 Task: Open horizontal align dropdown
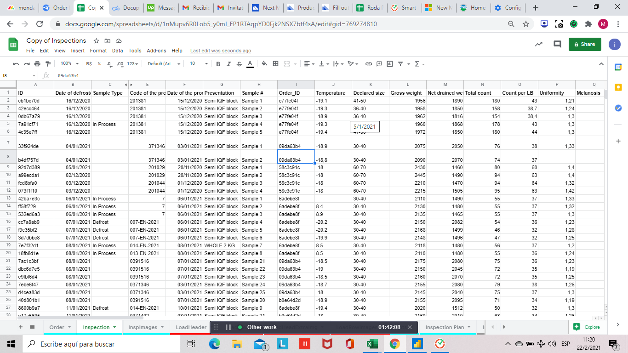coord(308,63)
